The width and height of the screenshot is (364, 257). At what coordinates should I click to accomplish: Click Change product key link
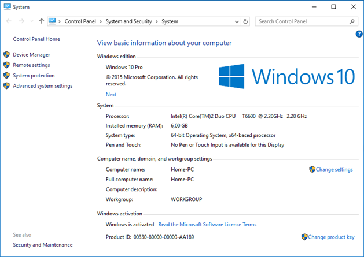point(331,237)
